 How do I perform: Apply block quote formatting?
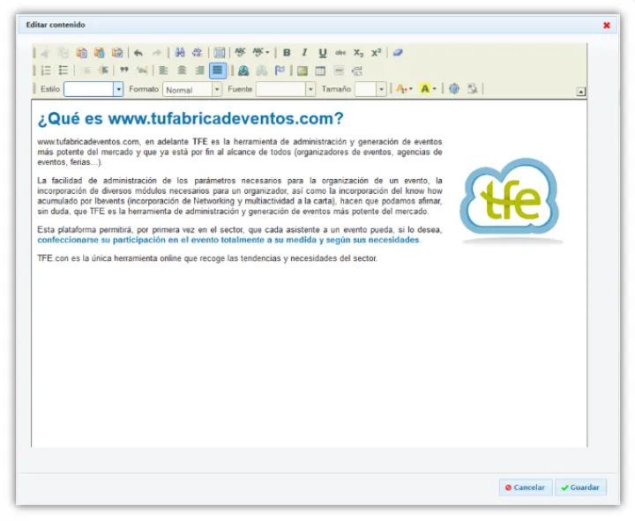click(x=124, y=71)
